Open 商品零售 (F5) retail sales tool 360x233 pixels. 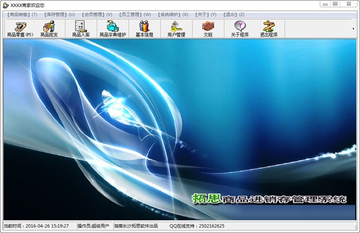click(x=20, y=29)
